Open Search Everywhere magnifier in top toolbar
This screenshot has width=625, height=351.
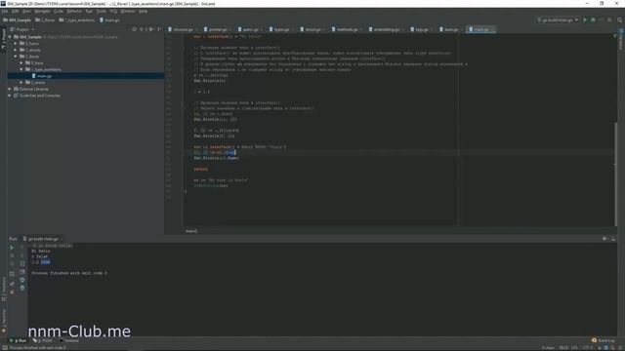[619, 19]
